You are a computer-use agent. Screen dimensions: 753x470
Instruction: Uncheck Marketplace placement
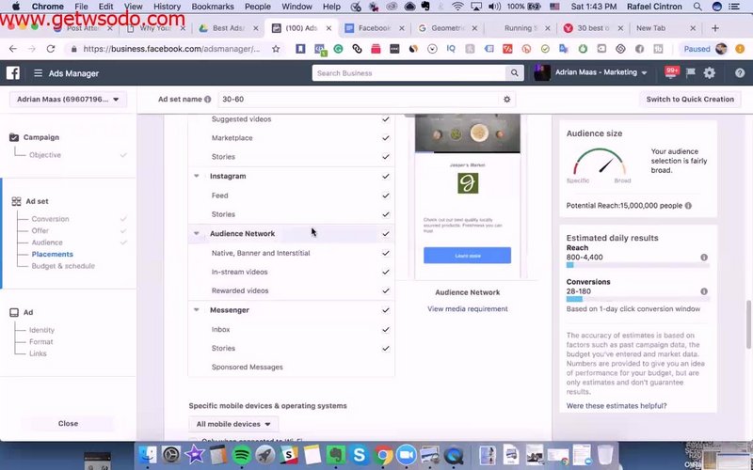click(x=386, y=138)
